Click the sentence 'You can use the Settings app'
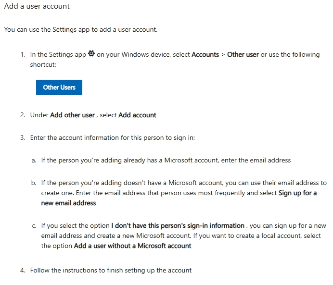Image resolution: width=333 pixels, height=285 pixels. click(x=81, y=29)
